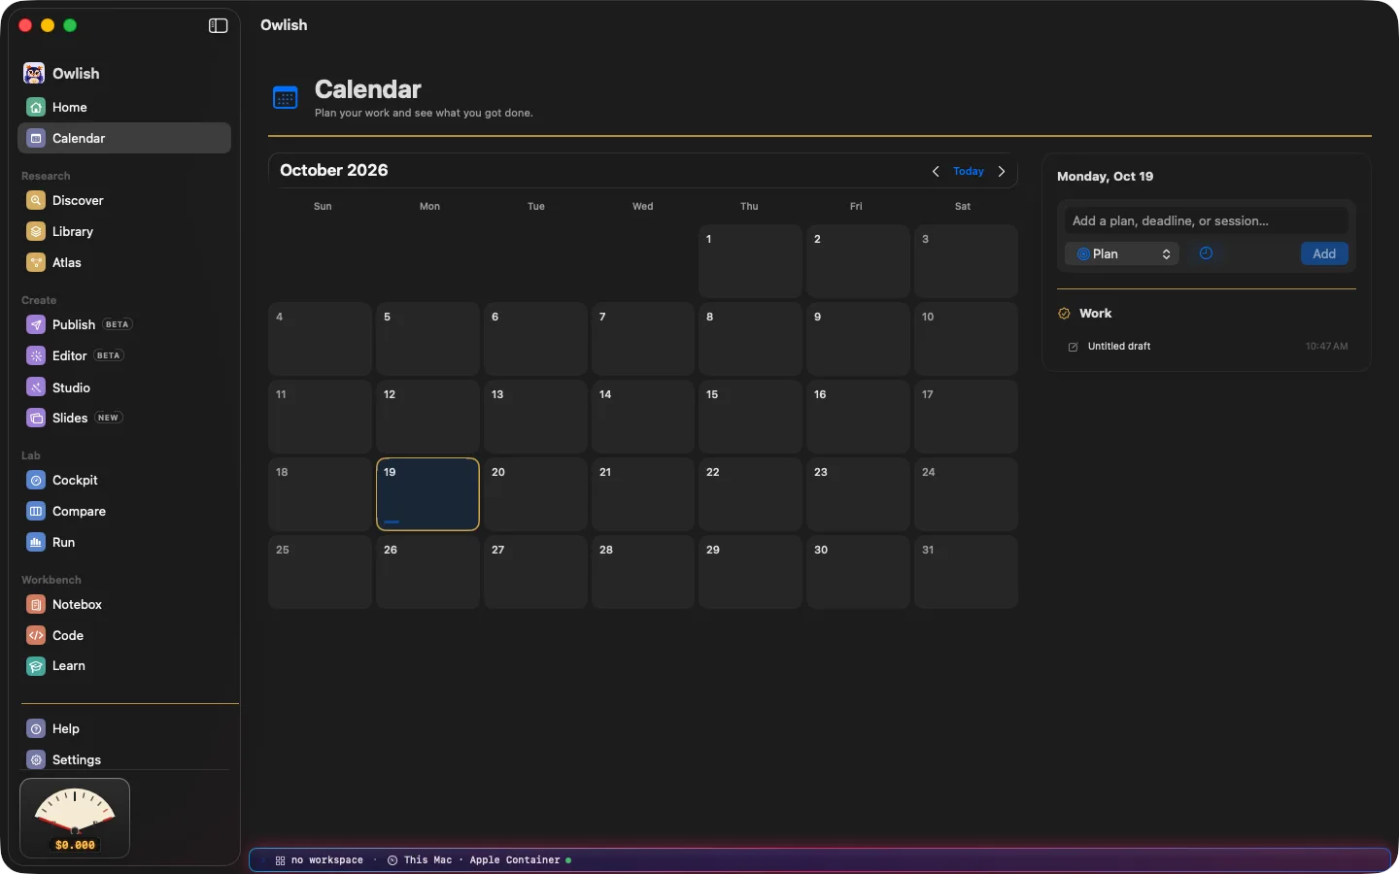Open the Home sidebar icon
This screenshot has width=1399, height=874.
click(x=36, y=107)
